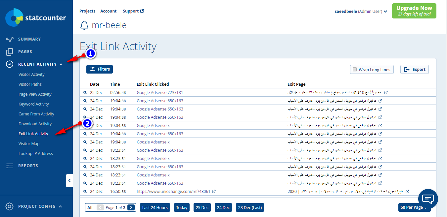Image resolution: width=447 pixels, height=217 pixels.
Task: Click the Support external link icon
Action: [x=142, y=11]
